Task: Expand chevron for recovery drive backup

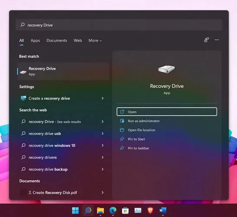Action: [x=102, y=169]
